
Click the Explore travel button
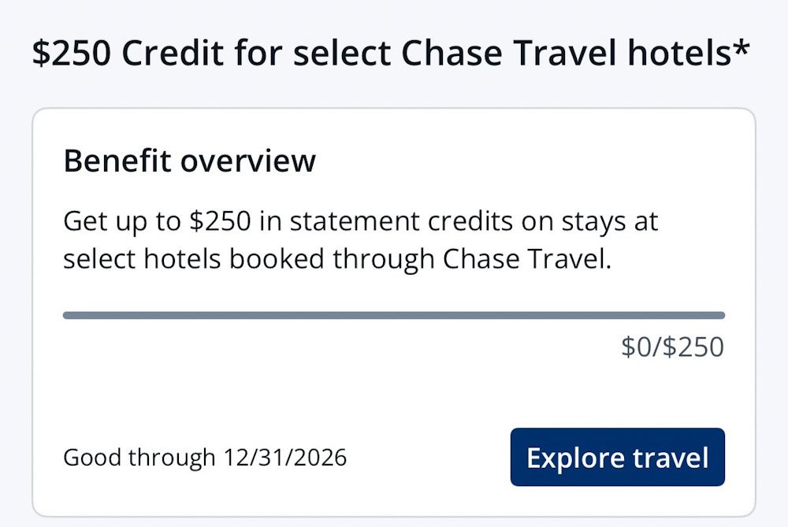pyautogui.click(x=617, y=457)
